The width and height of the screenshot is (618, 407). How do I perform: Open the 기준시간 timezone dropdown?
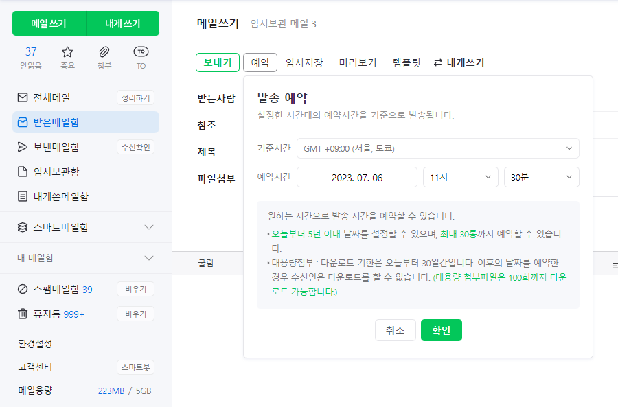(x=437, y=148)
